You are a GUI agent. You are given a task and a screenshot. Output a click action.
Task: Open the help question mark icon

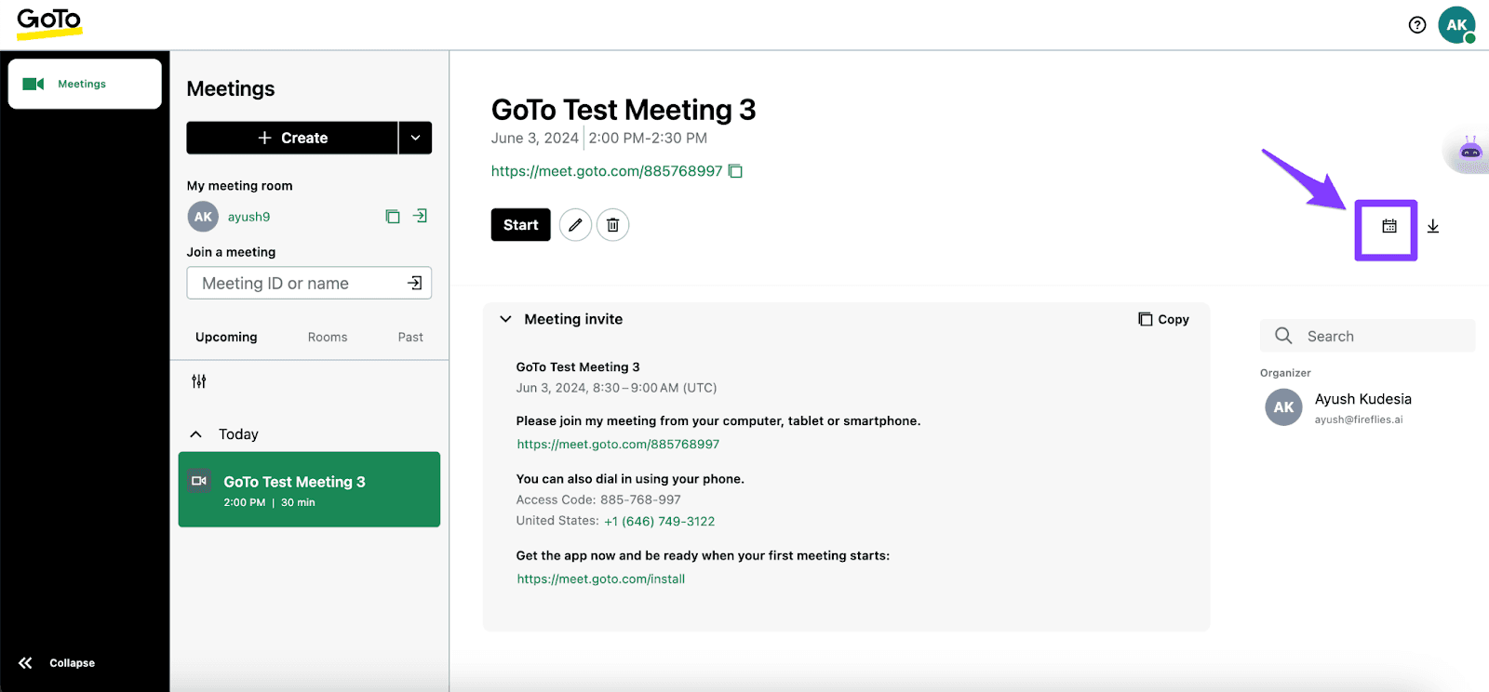pos(1417,25)
